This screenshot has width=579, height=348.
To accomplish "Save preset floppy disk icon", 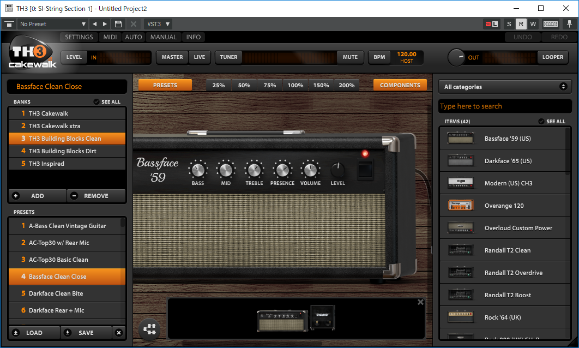I will point(118,24).
